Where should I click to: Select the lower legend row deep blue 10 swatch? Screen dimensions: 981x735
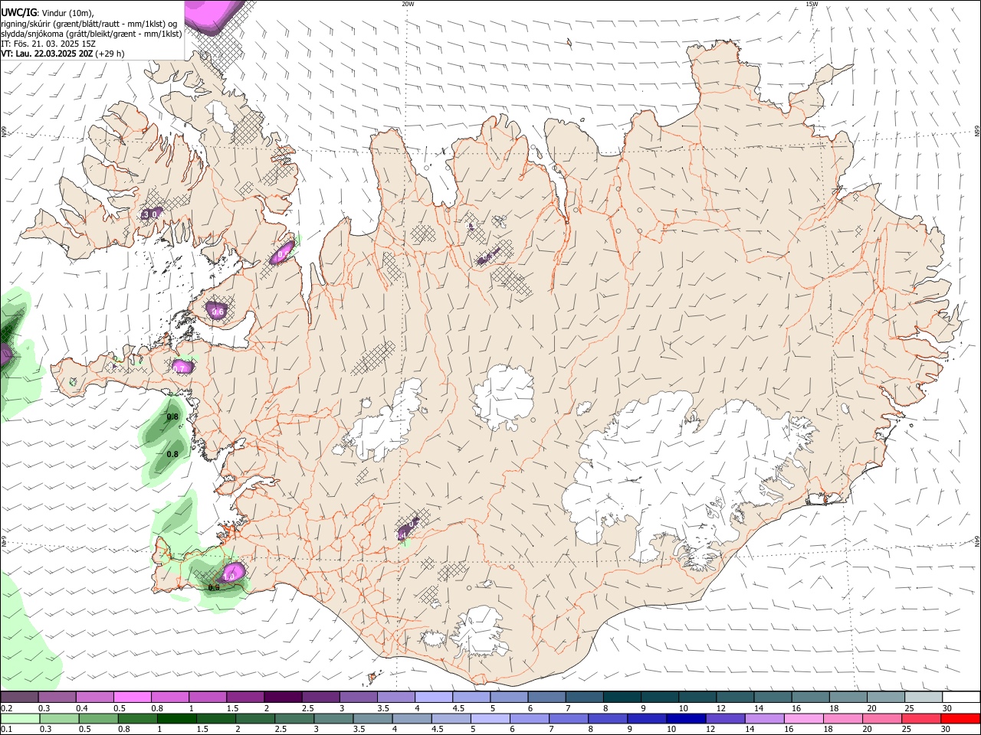686,719
